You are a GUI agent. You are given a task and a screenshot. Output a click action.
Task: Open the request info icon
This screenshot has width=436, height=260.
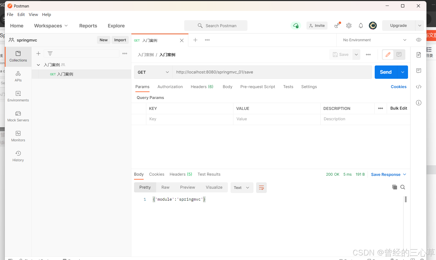point(419,103)
